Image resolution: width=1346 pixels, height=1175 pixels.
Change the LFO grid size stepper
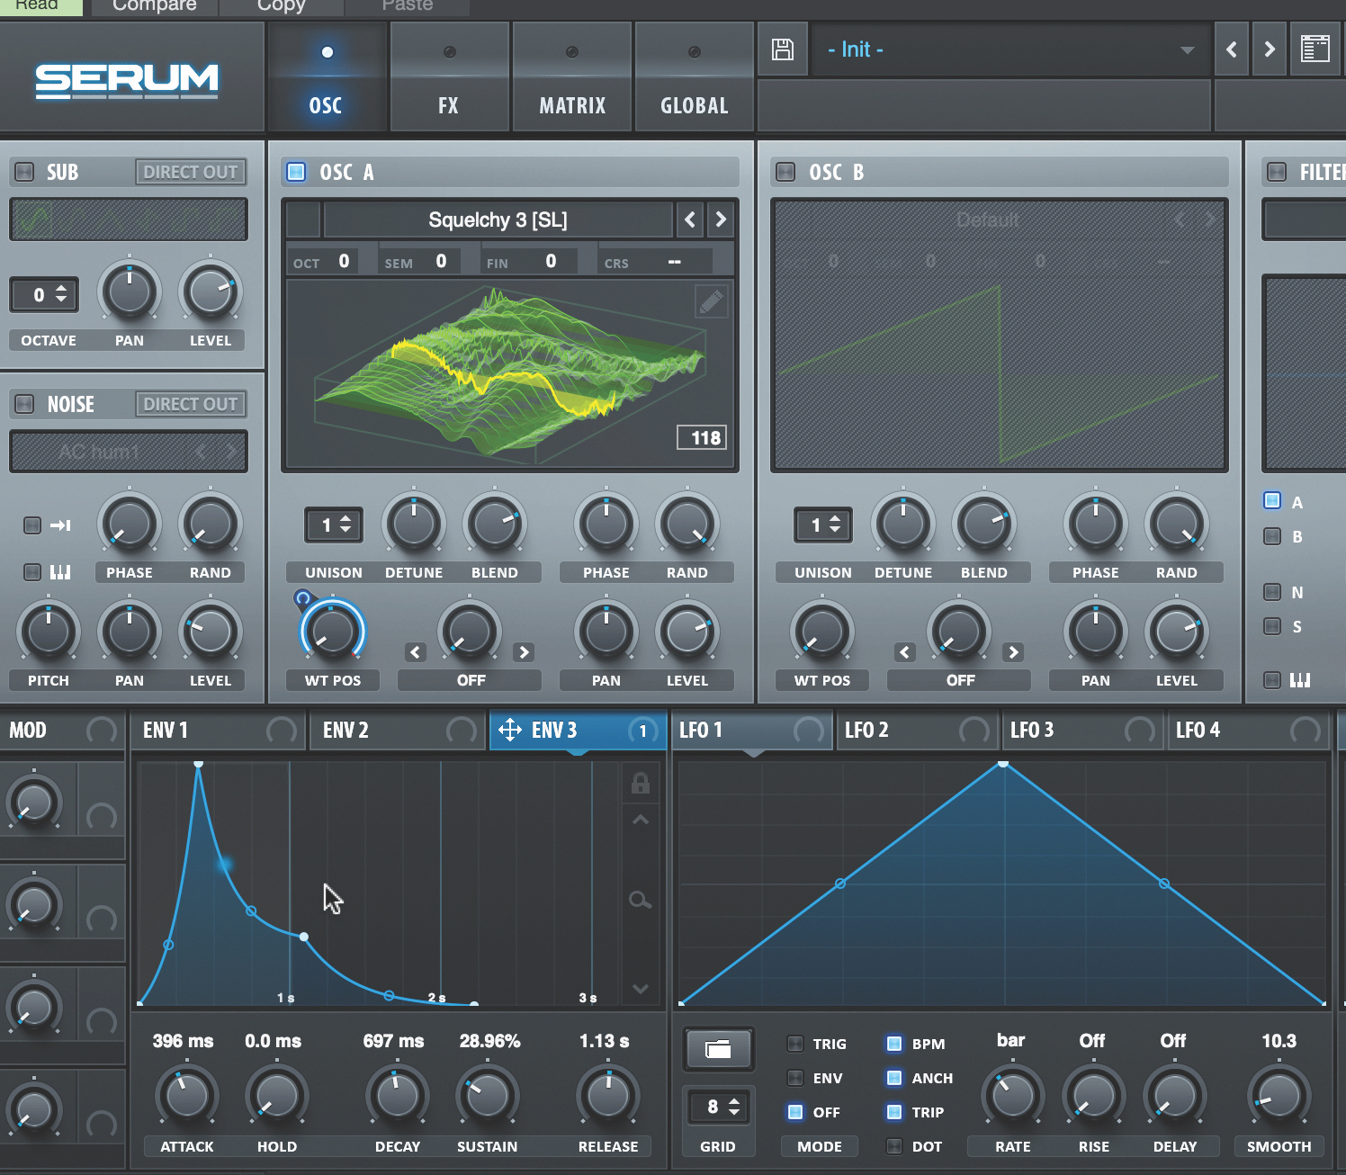pos(718,1107)
